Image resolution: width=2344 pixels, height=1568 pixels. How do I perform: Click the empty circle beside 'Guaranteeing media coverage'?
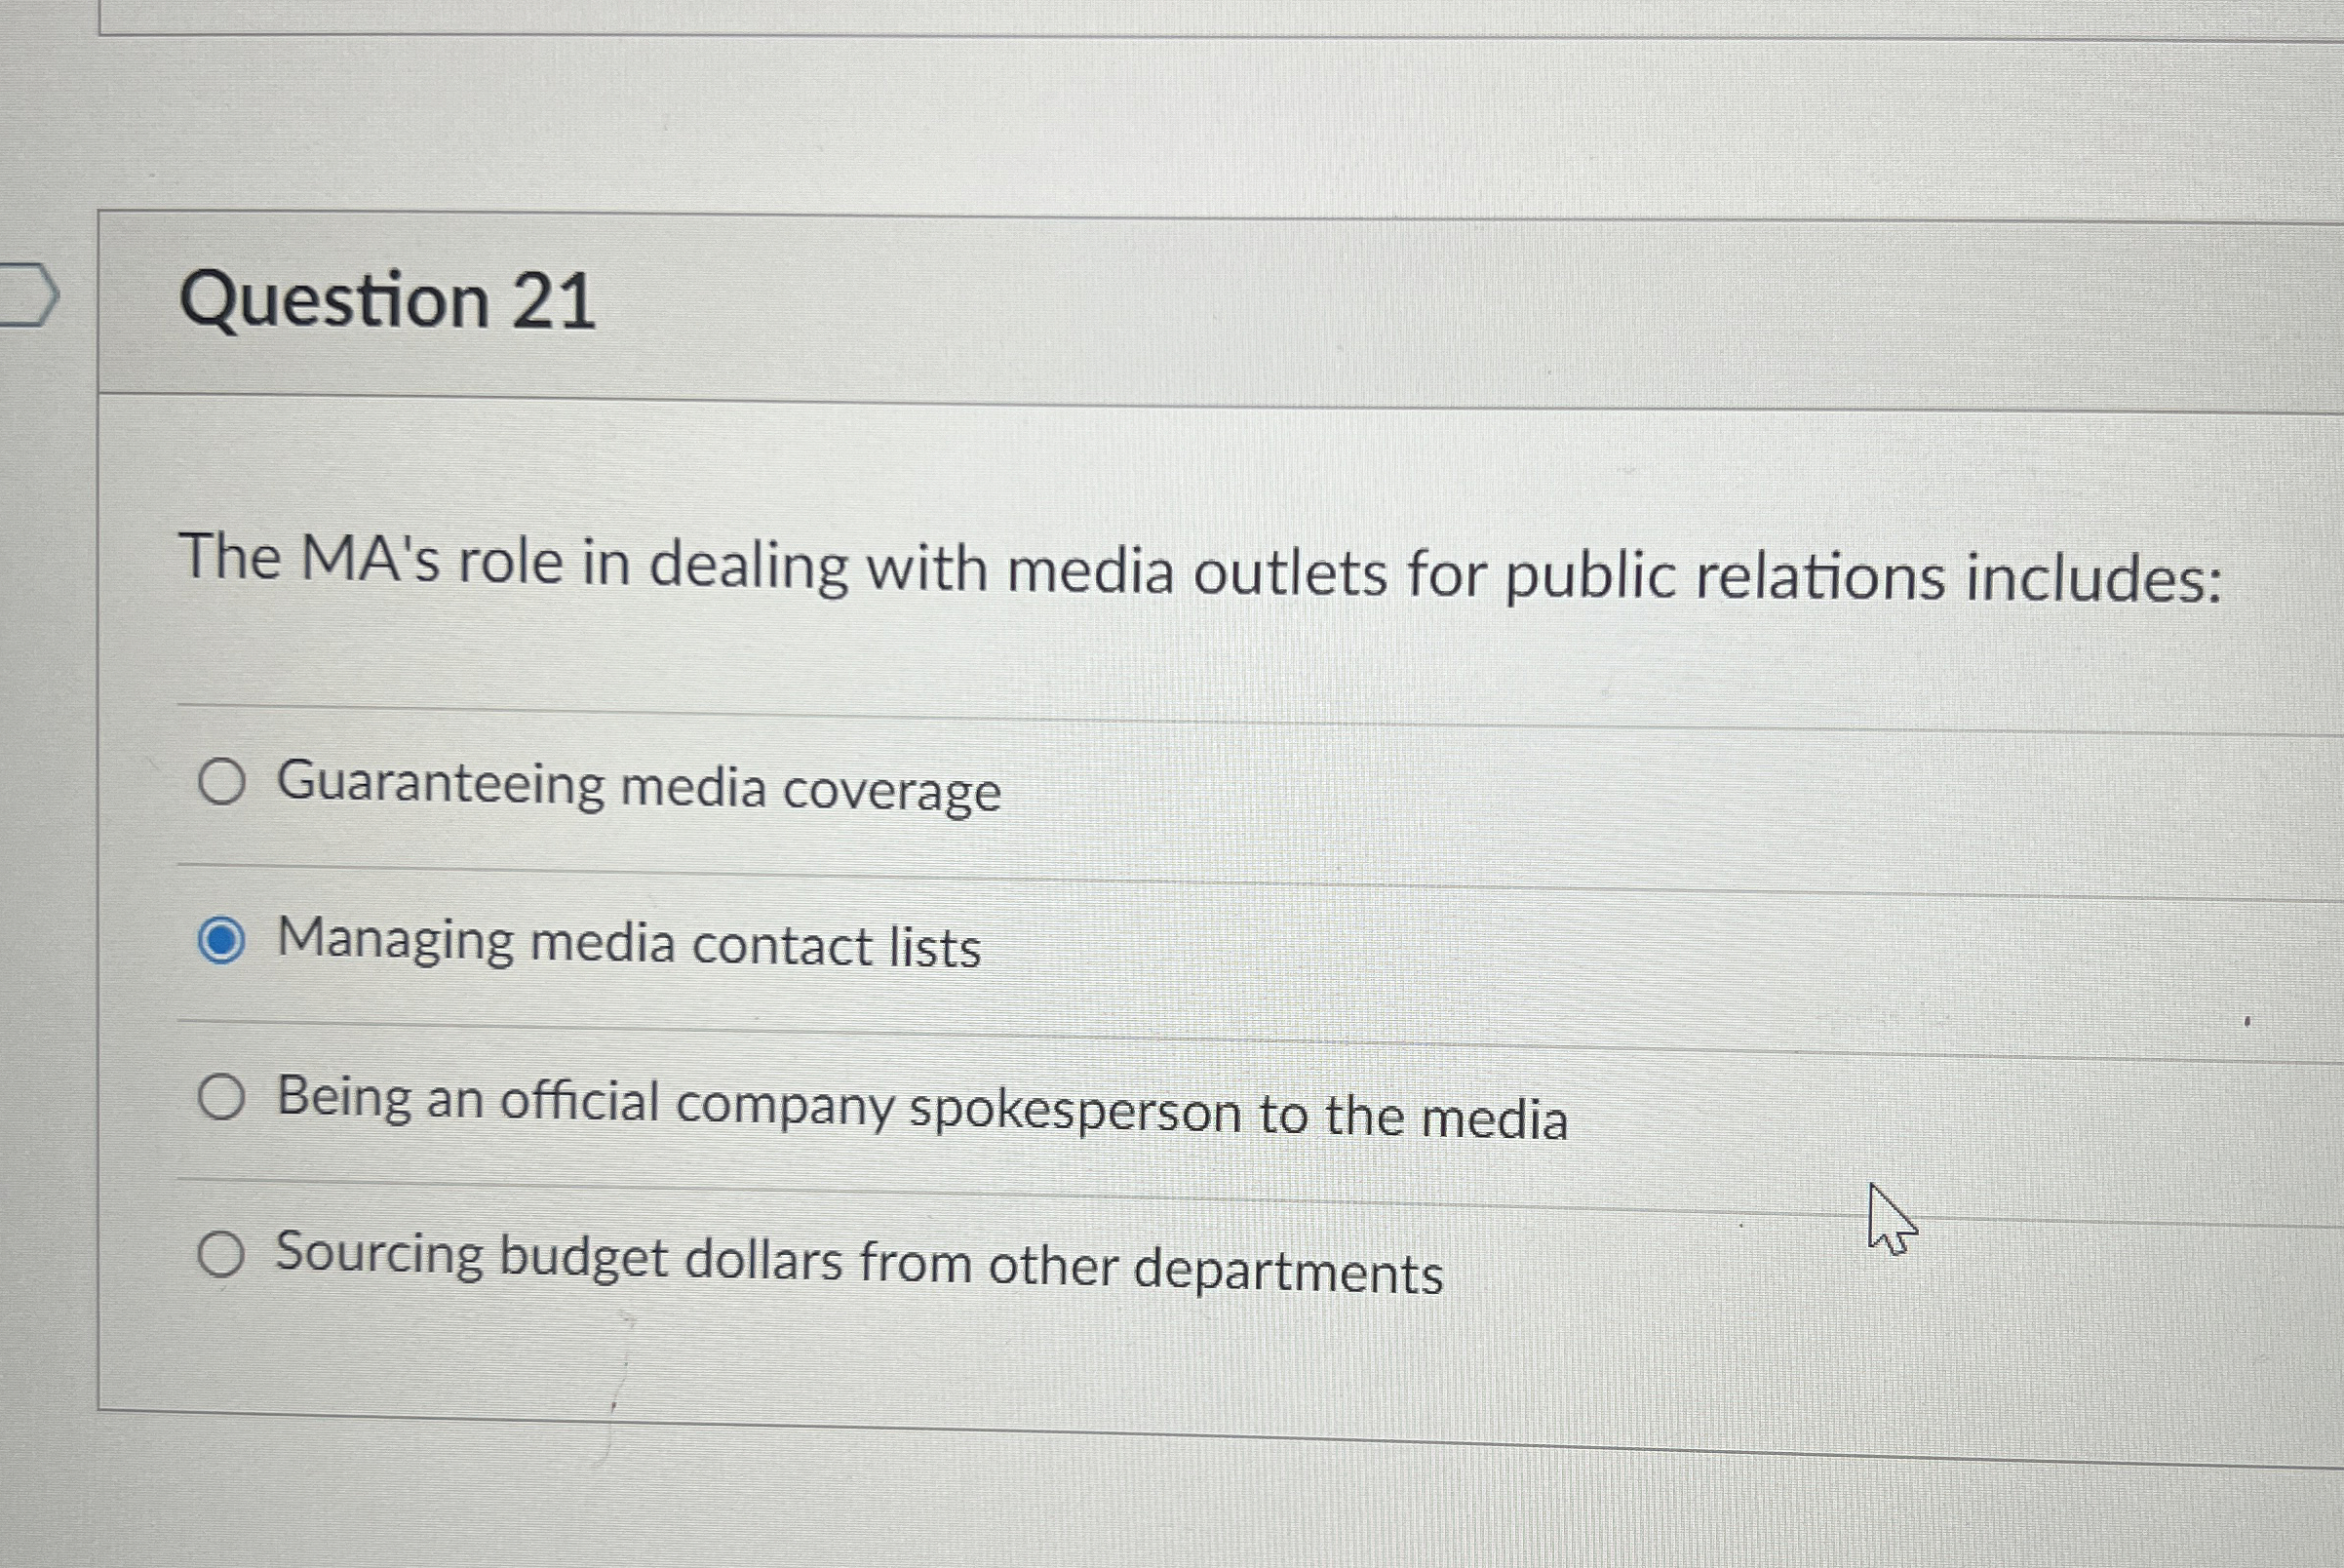click(x=222, y=785)
